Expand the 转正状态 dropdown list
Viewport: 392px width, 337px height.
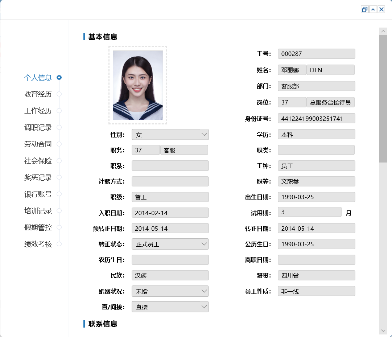tap(170, 244)
